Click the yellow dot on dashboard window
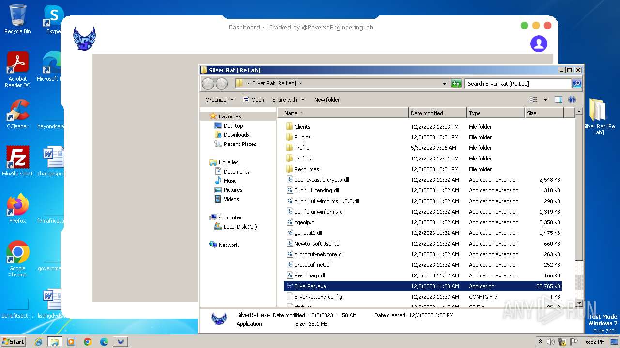Viewport: 620px width, 348px height. [536, 26]
